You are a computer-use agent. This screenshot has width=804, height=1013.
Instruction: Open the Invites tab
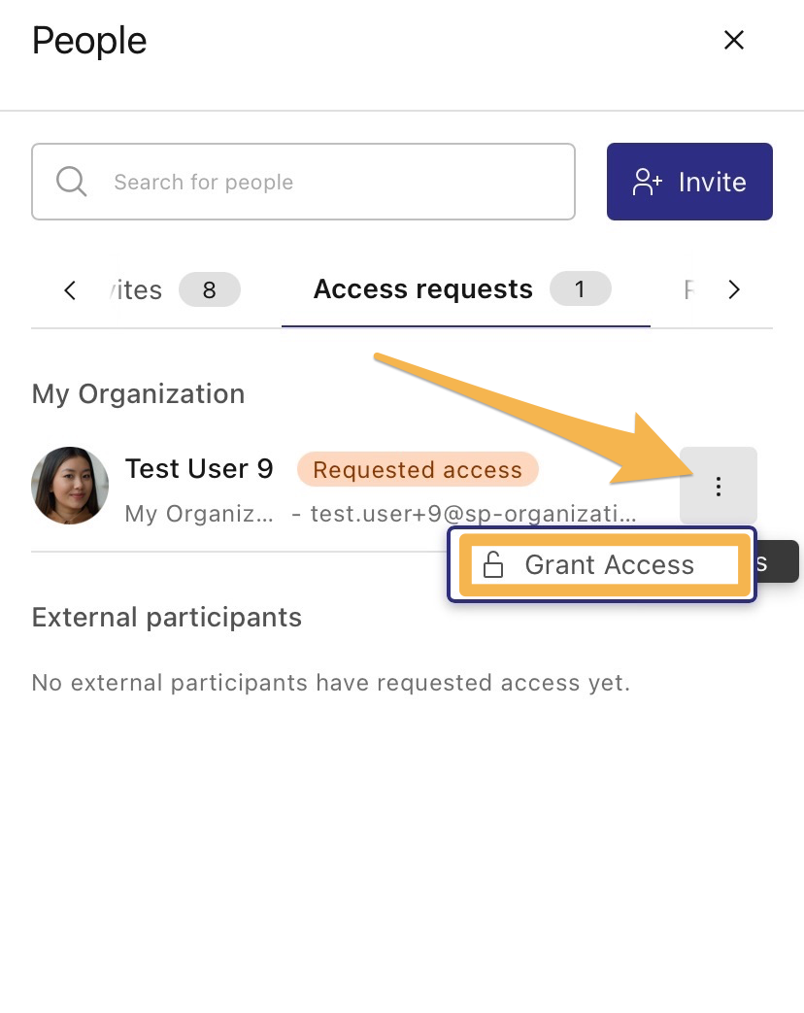(x=134, y=288)
